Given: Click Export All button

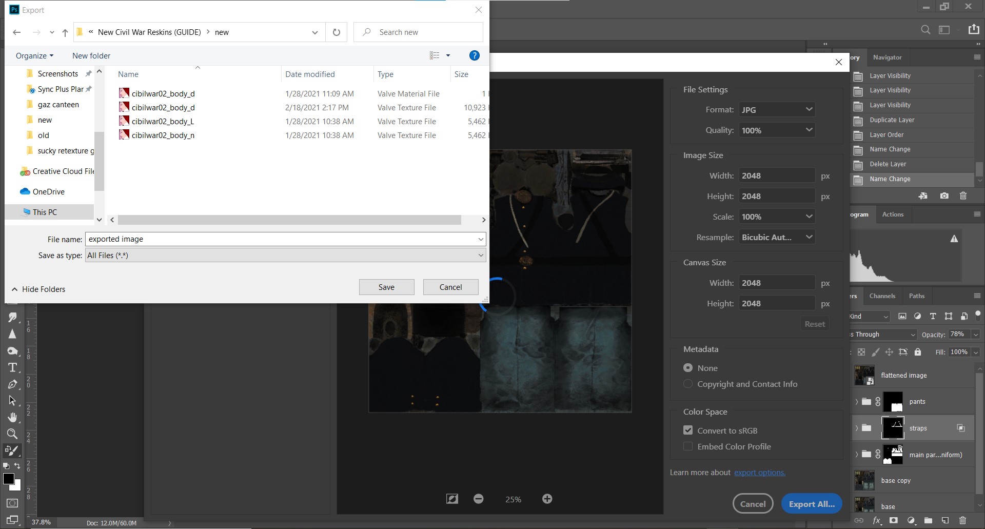Looking at the screenshot, I should coord(812,504).
